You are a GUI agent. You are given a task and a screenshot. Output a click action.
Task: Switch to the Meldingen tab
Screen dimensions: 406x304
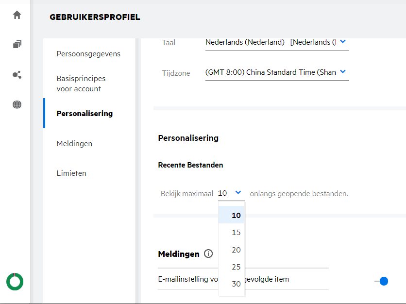coord(74,143)
